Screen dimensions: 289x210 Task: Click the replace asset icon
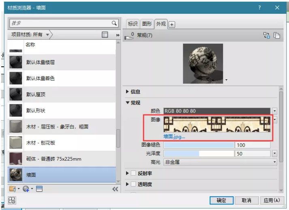(x=266, y=36)
